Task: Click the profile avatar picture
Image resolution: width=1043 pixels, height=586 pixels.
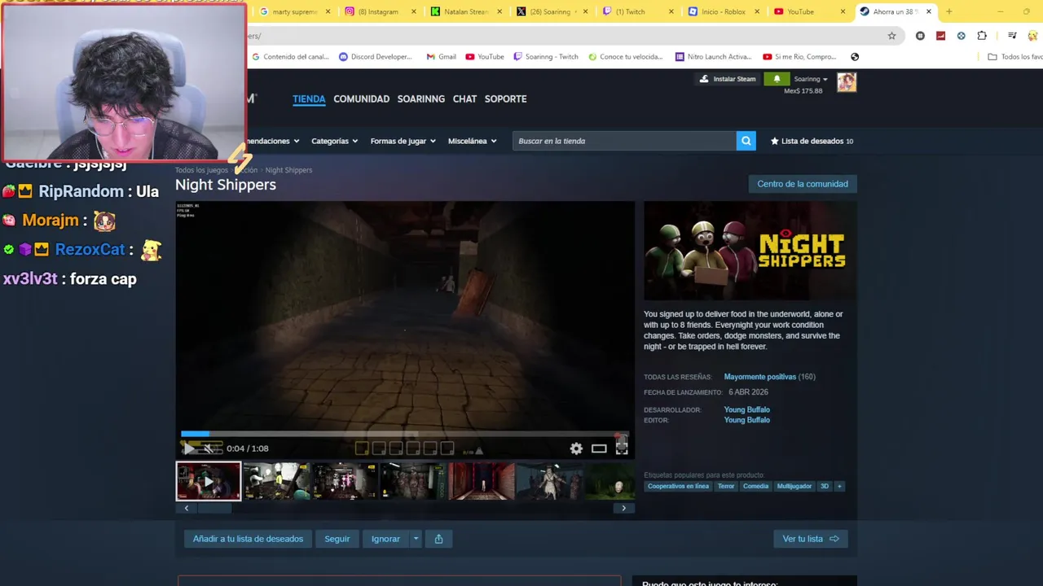Action: 847,82
